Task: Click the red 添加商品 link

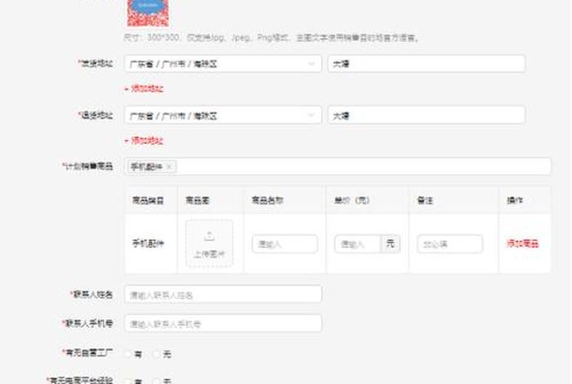Action: 522,243
